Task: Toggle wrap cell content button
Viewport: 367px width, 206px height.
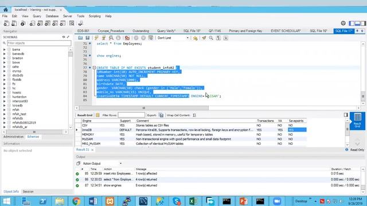Action: click(x=194, y=115)
